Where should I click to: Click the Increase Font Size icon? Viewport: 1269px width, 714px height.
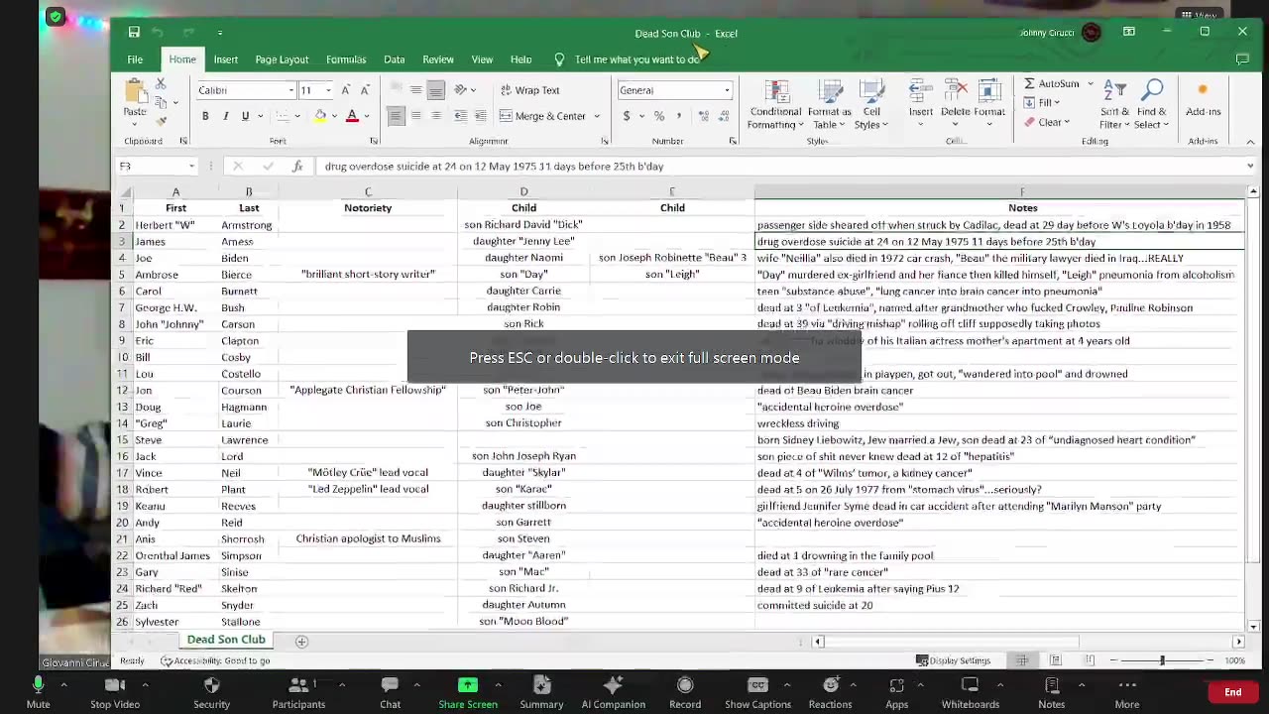(x=345, y=90)
